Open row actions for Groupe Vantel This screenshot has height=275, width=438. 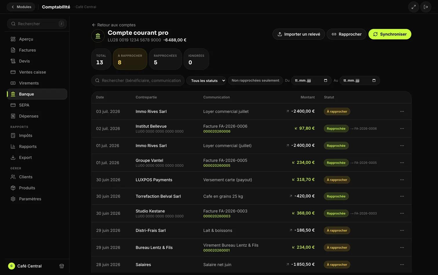402,163
